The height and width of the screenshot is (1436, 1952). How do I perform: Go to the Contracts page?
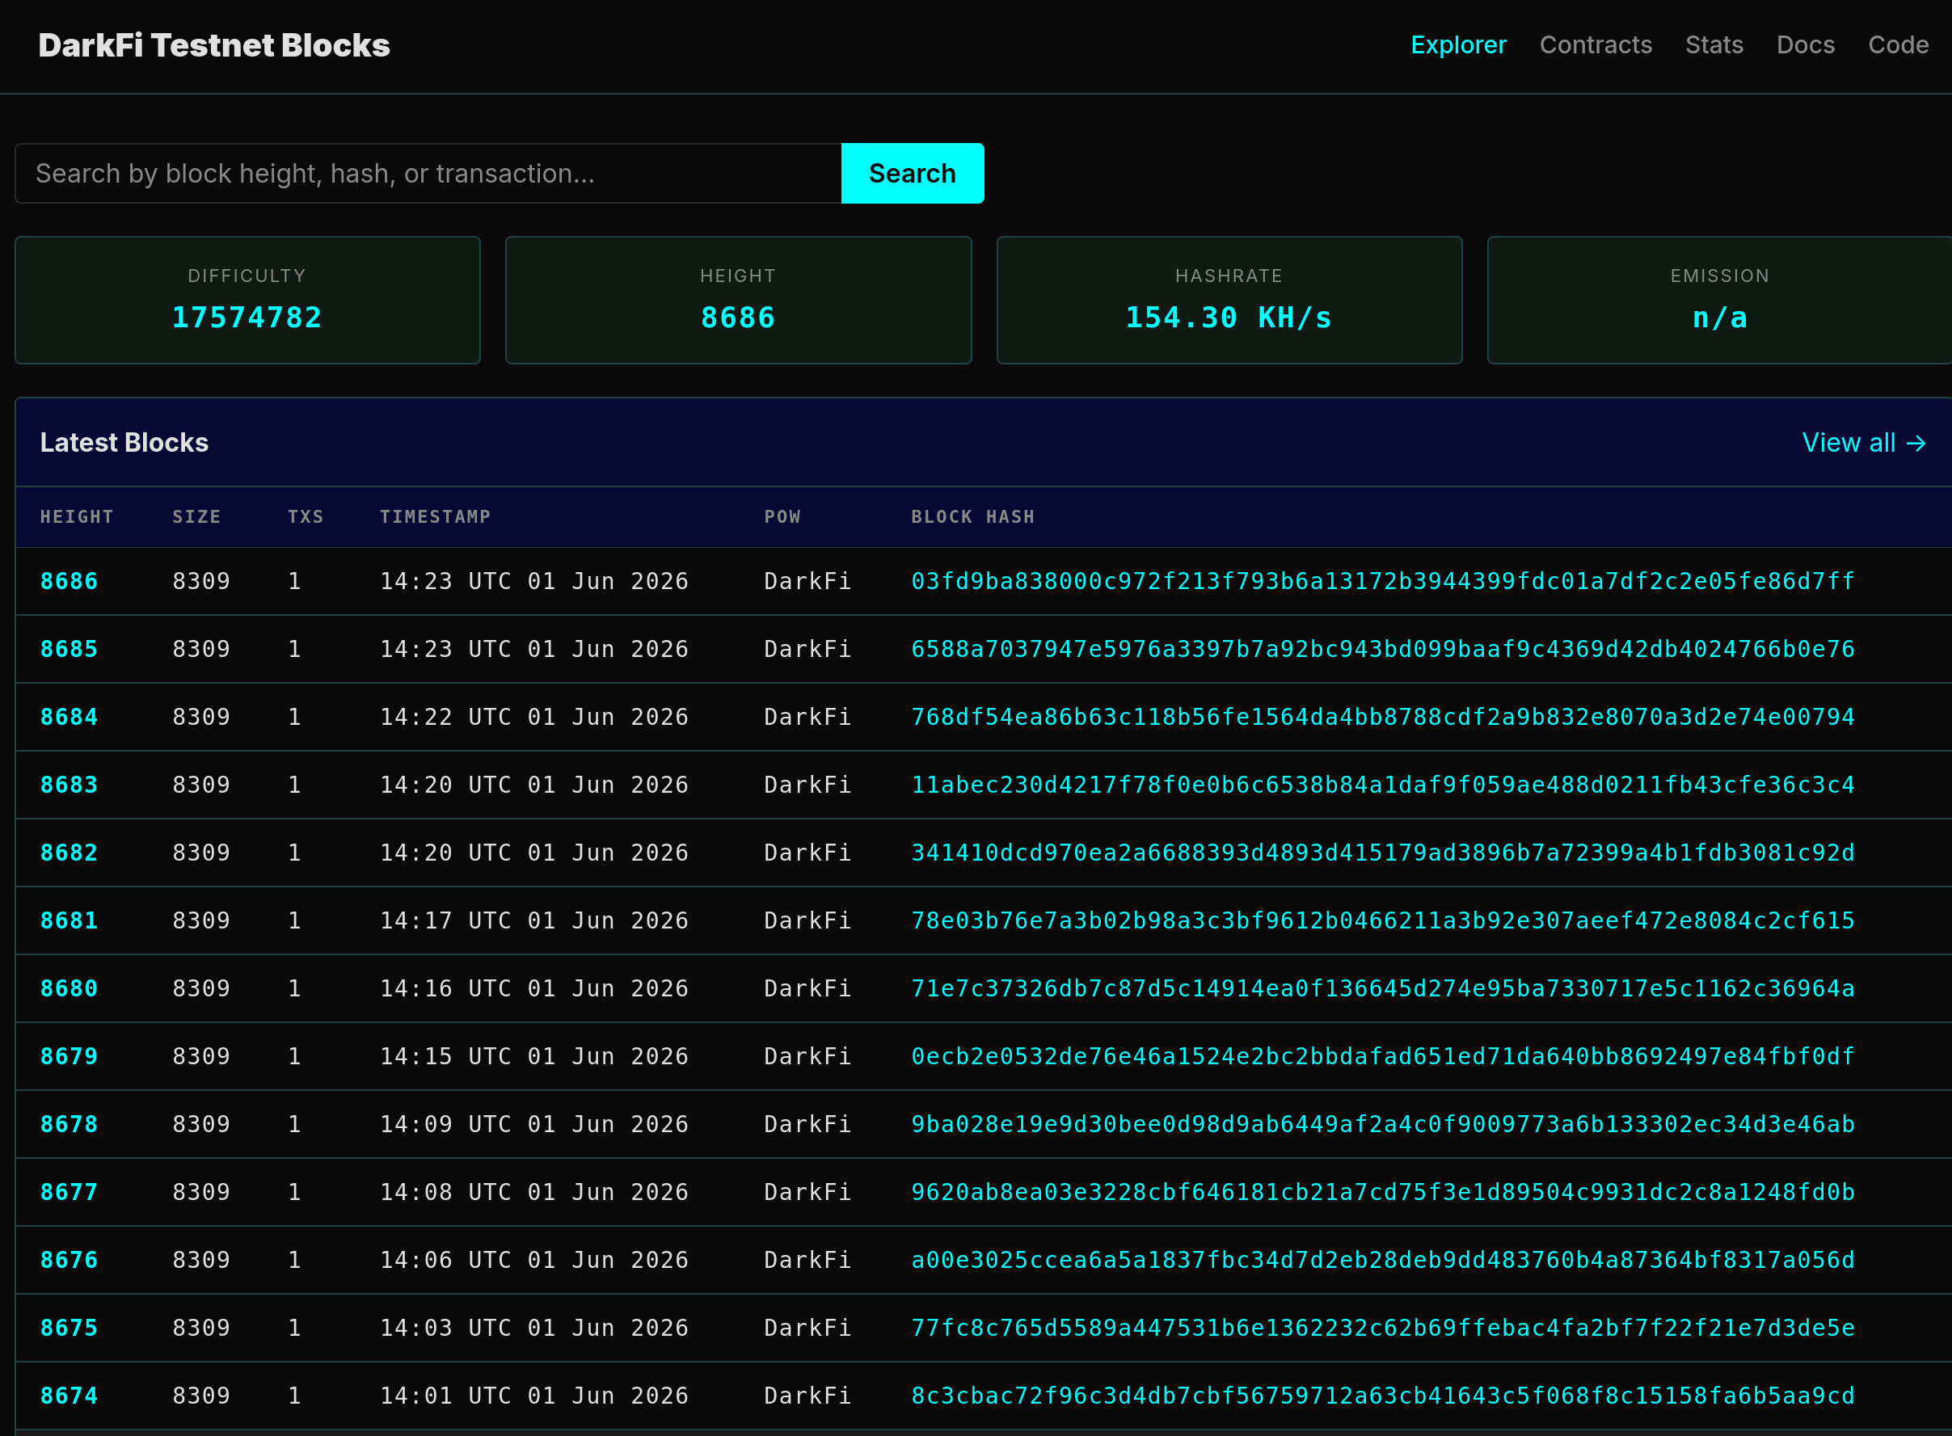coord(1596,45)
